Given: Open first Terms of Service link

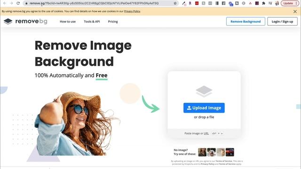Looking at the screenshot, I should (224, 161).
